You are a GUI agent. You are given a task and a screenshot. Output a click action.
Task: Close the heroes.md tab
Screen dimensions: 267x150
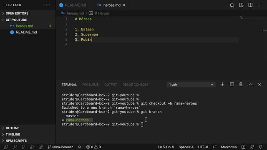(124, 5)
